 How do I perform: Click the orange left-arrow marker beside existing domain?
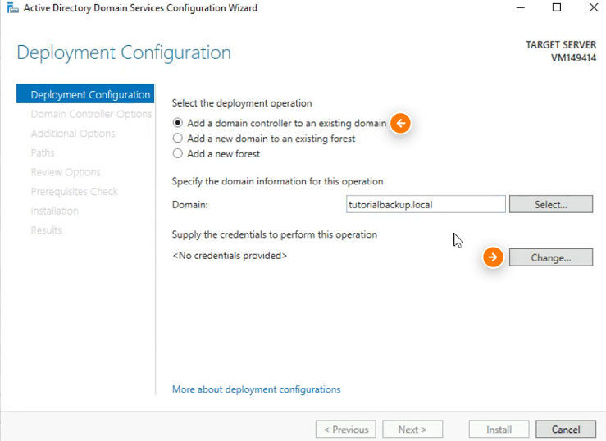tap(400, 123)
